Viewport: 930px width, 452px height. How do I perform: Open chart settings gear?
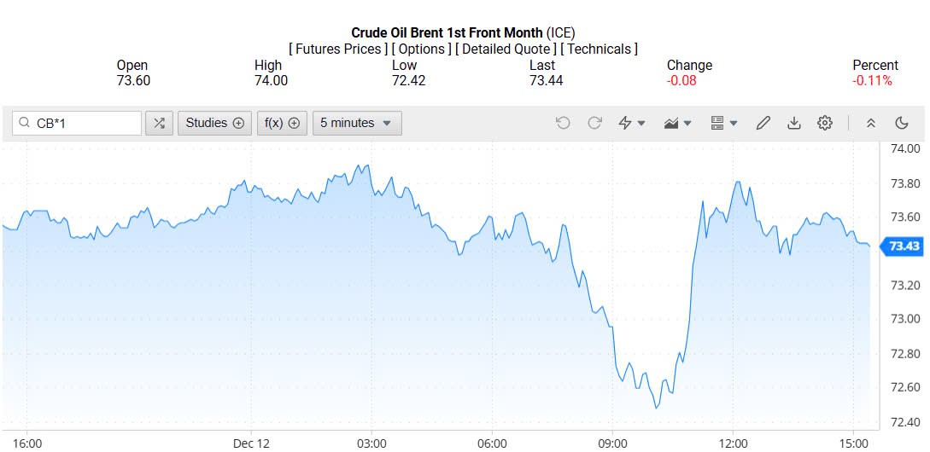pos(825,123)
